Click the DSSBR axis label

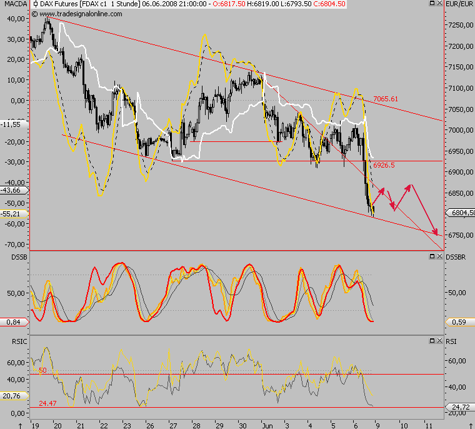click(x=456, y=257)
